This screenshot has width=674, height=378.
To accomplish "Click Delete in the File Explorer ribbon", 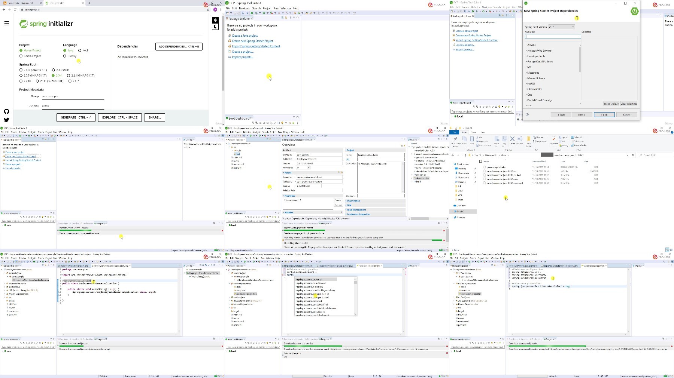I will 512,140.
